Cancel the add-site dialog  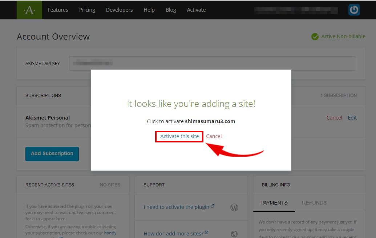tap(214, 136)
